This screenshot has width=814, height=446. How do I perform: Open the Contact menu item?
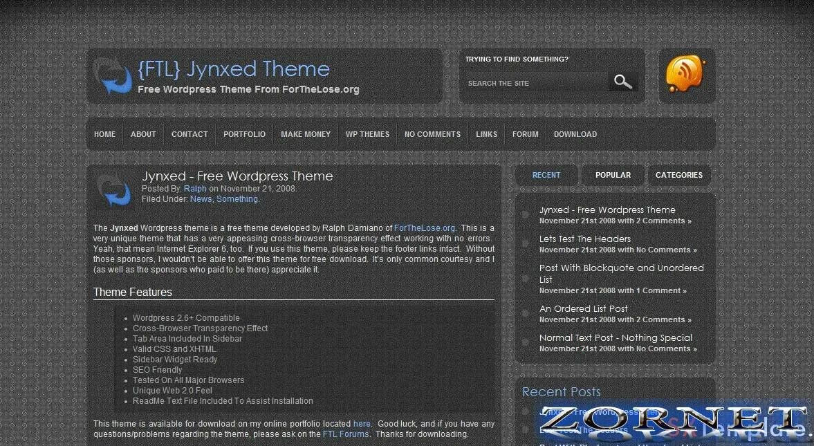[189, 134]
